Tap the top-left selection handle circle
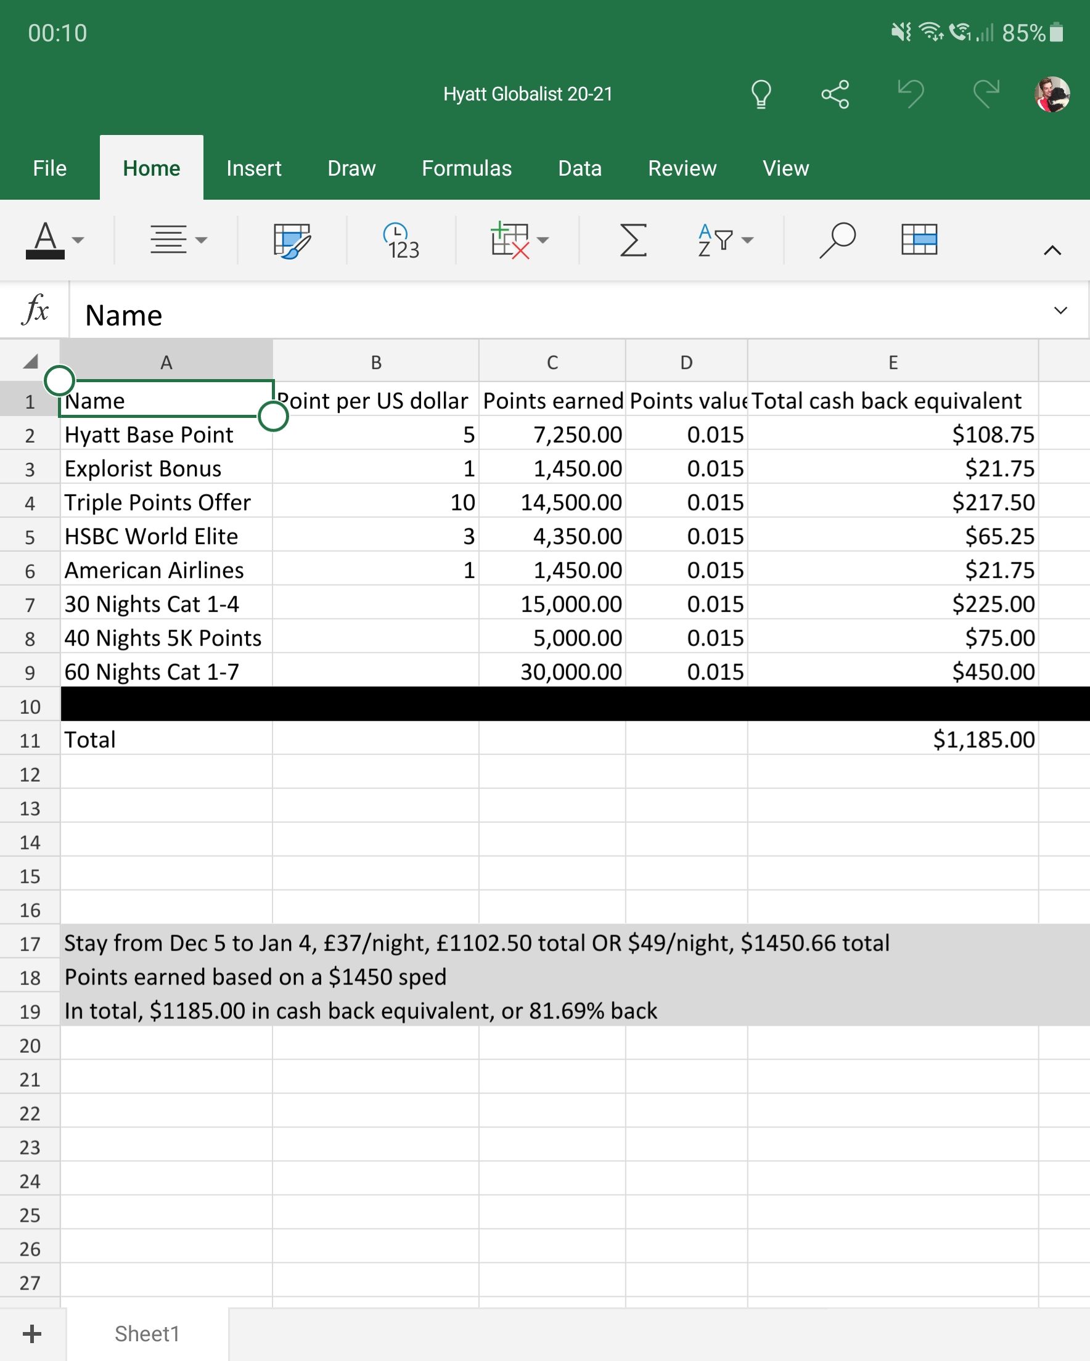Viewport: 1090px width, 1361px height. (59, 381)
